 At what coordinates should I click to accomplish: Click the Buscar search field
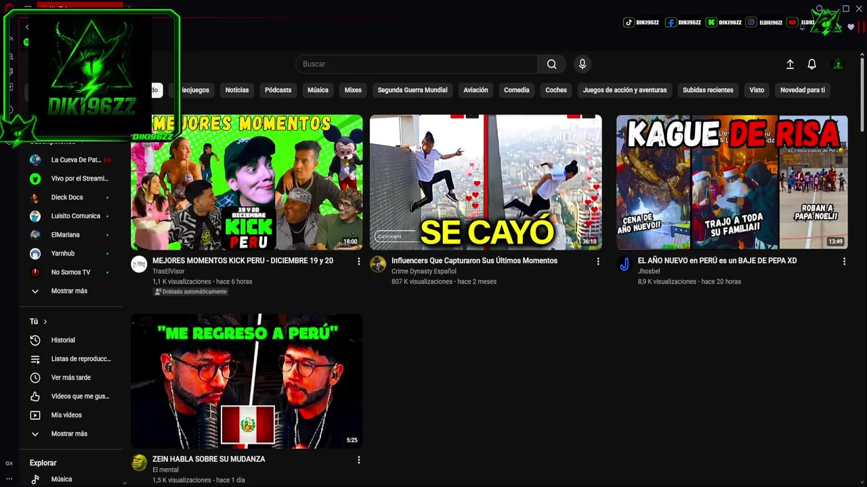pos(417,64)
